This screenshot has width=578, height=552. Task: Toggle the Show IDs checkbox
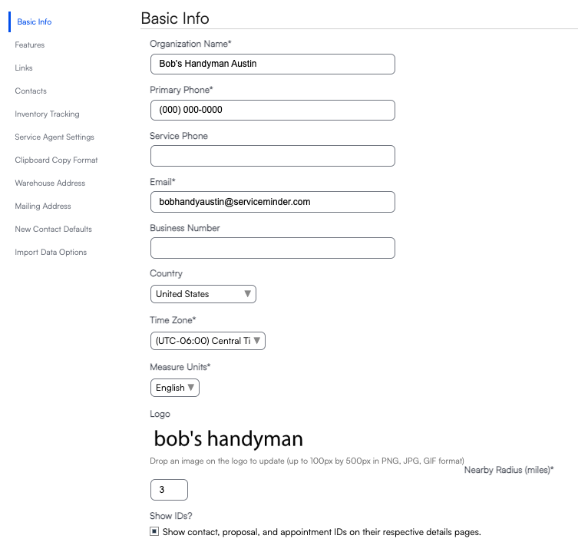tap(154, 531)
